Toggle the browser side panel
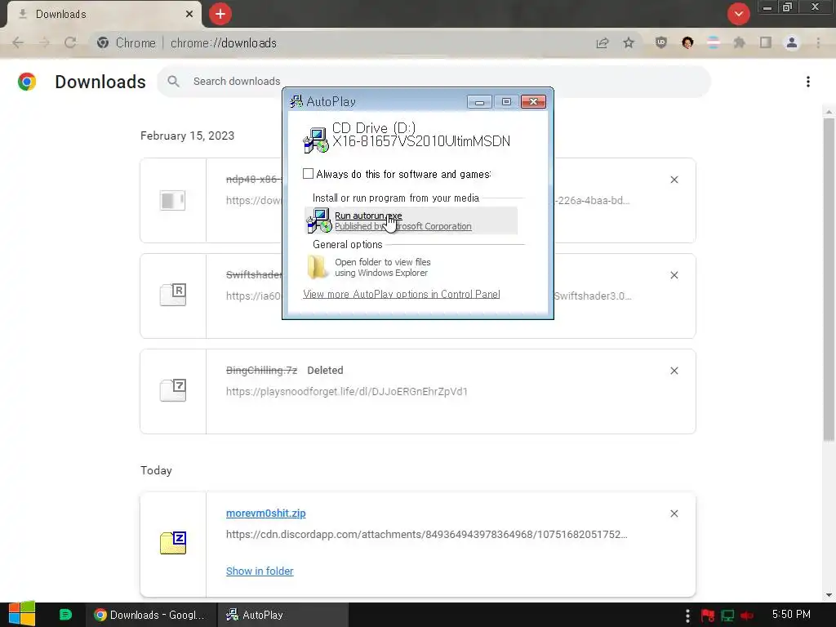 766,42
